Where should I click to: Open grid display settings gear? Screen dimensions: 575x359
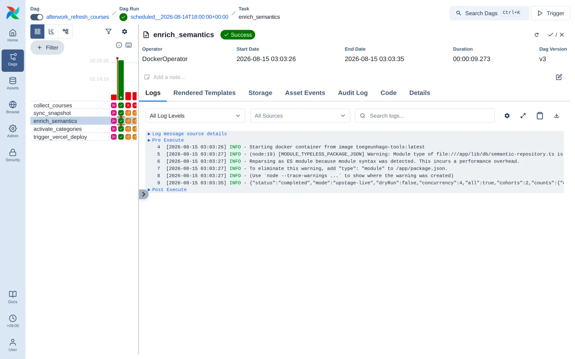click(124, 32)
